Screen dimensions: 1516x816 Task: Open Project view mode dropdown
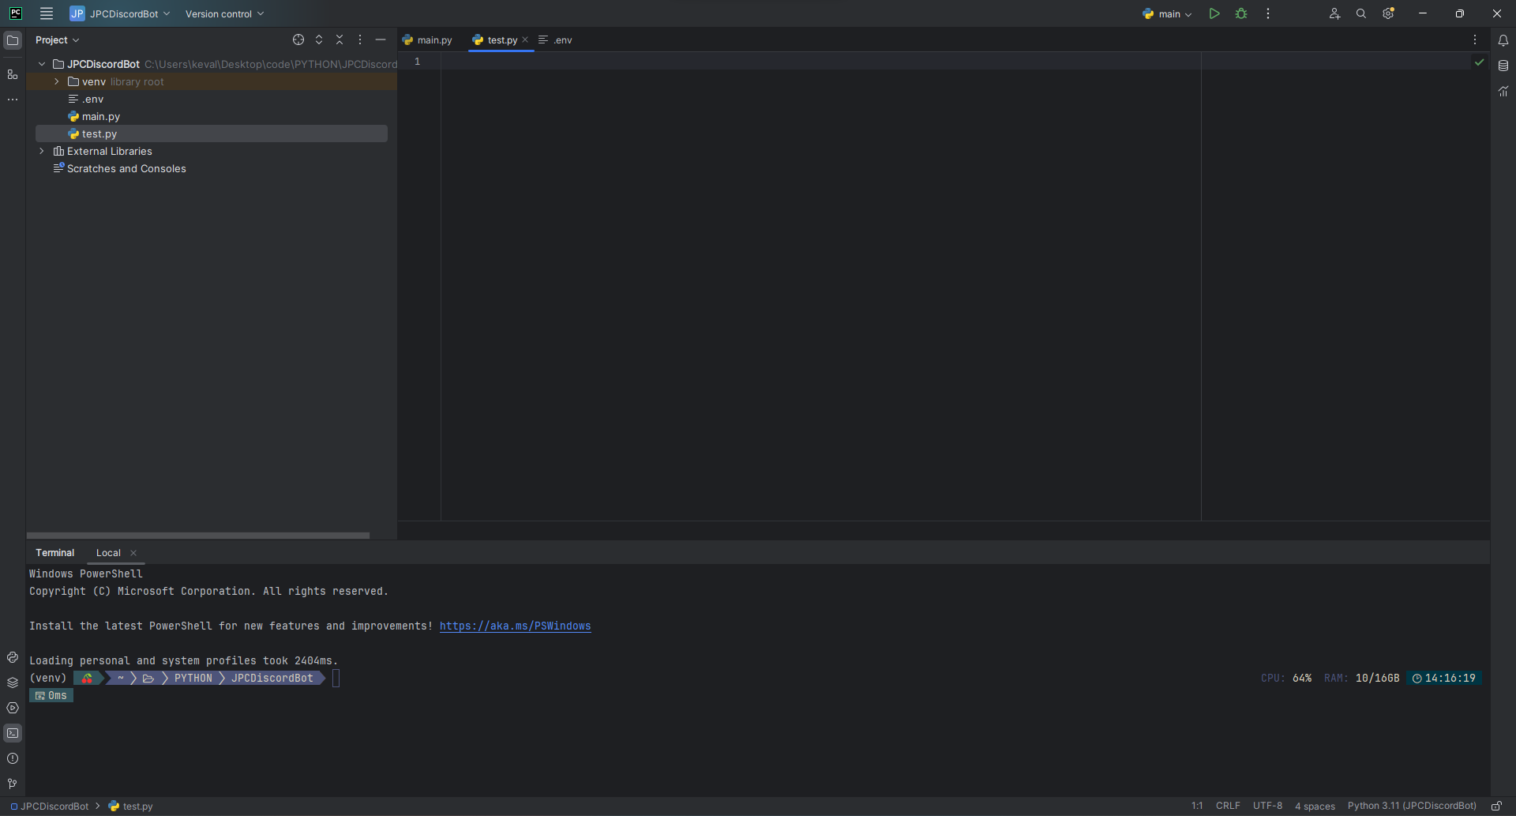pos(57,39)
